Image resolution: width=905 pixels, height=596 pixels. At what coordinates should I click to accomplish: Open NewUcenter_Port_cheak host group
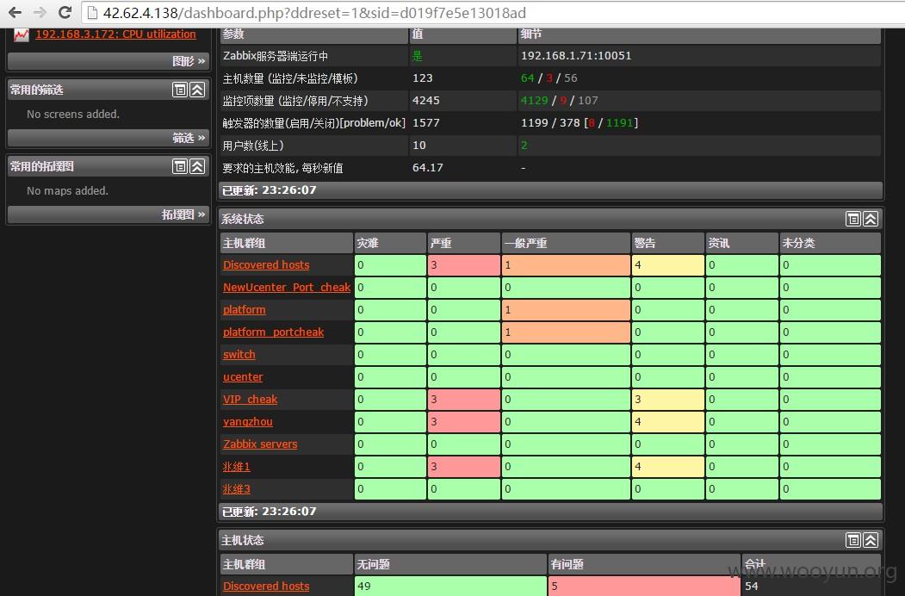(x=287, y=288)
